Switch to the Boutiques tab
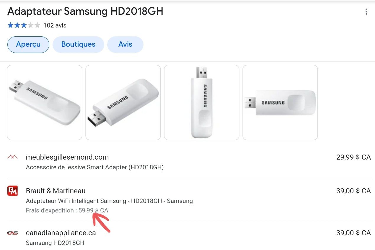Image resolution: width=375 pixels, height=250 pixels. [78, 45]
